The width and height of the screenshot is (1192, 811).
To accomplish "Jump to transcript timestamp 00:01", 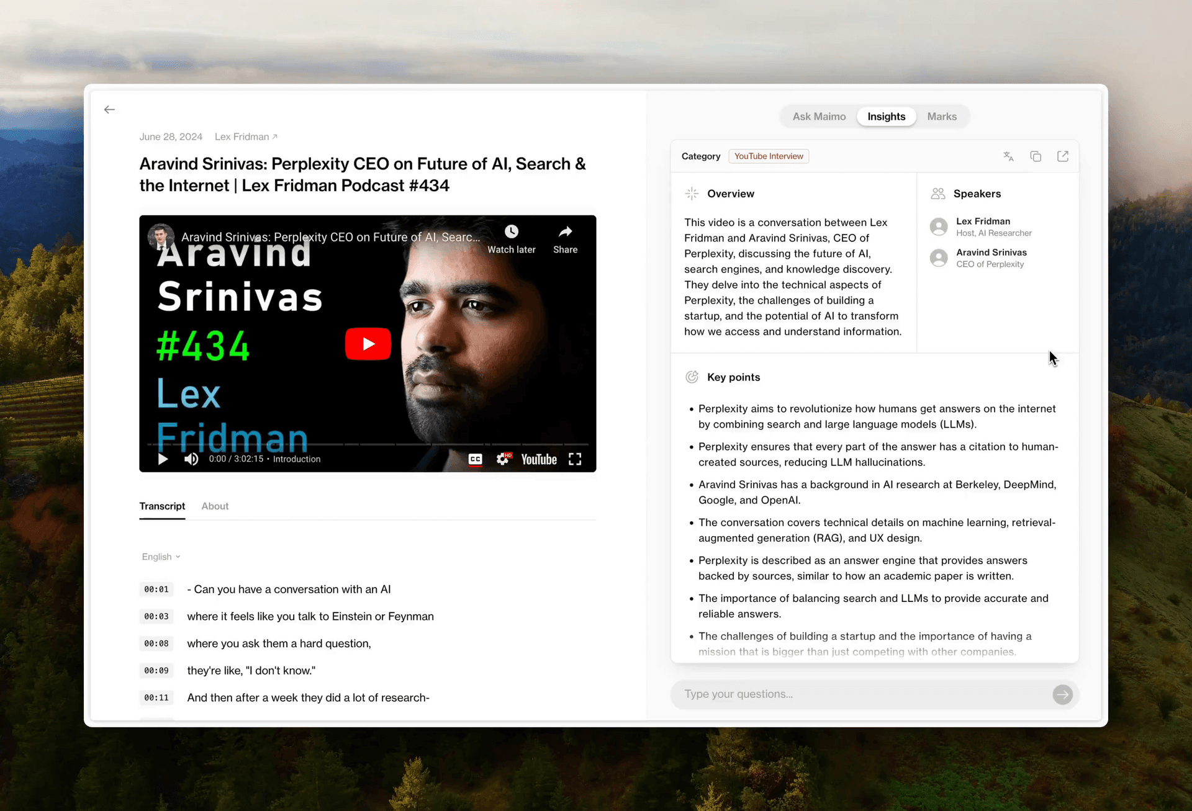I will click(x=156, y=589).
